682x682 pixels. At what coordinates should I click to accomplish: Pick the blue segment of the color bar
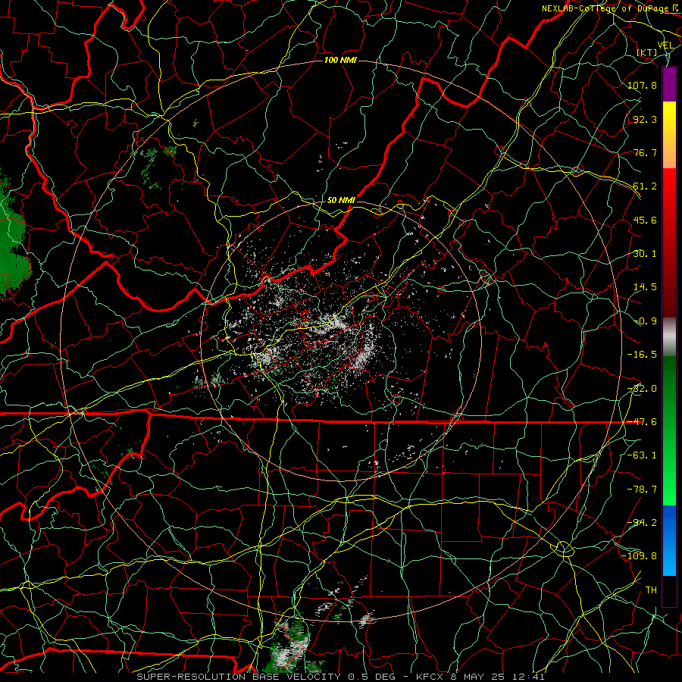(669, 540)
